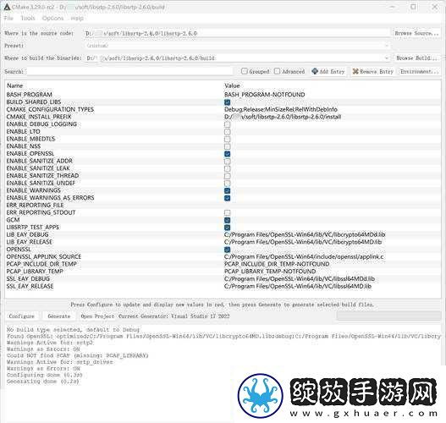
Task: Uncheck ENABLE_OPENSSL checkbox
Action: [x=227, y=154]
